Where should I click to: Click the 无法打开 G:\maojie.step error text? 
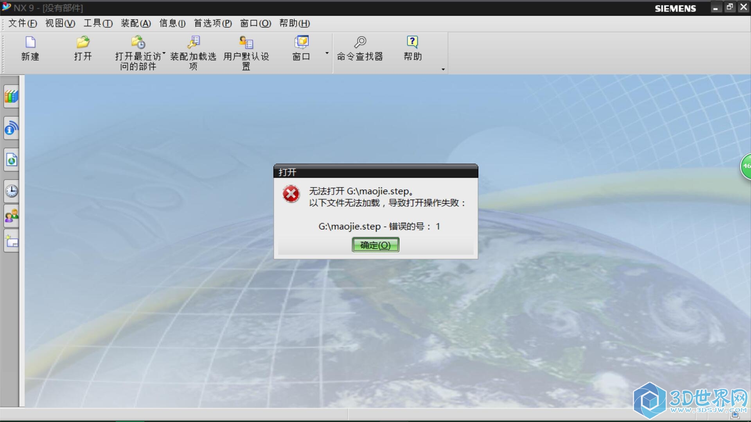[x=361, y=191]
